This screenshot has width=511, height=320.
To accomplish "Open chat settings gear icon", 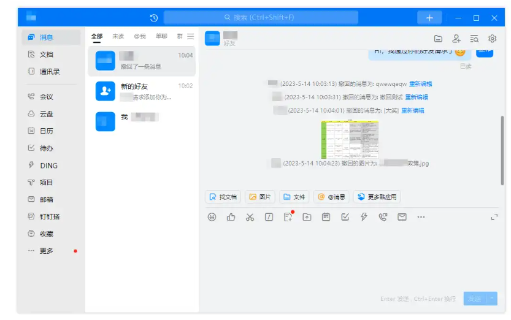I will pos(492,38).
